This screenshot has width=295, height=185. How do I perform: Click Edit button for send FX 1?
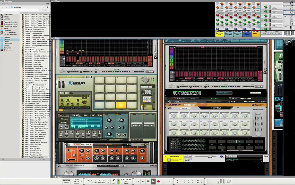(274, 8)
